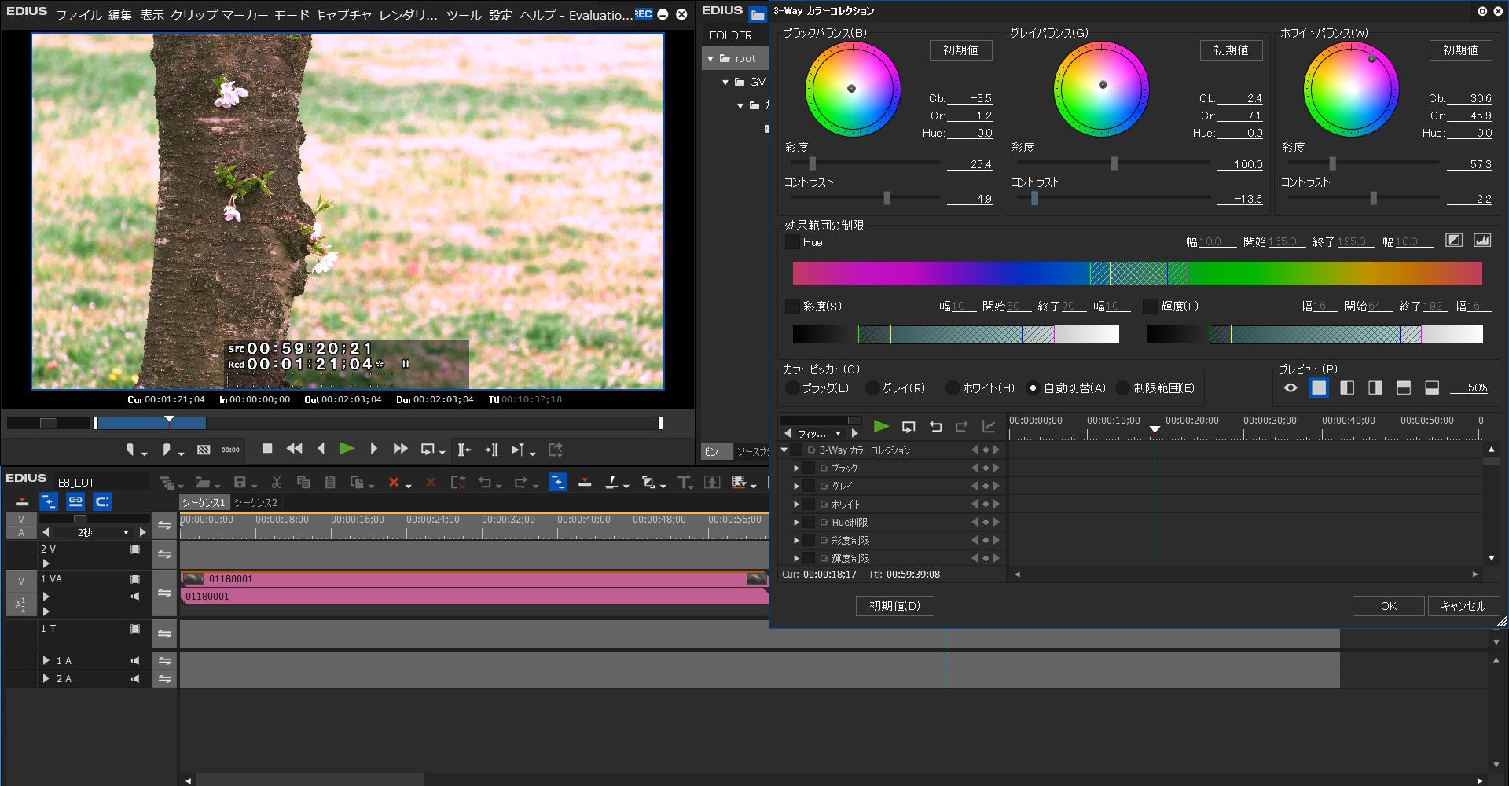Click the Create Title (T) icon

684,483
